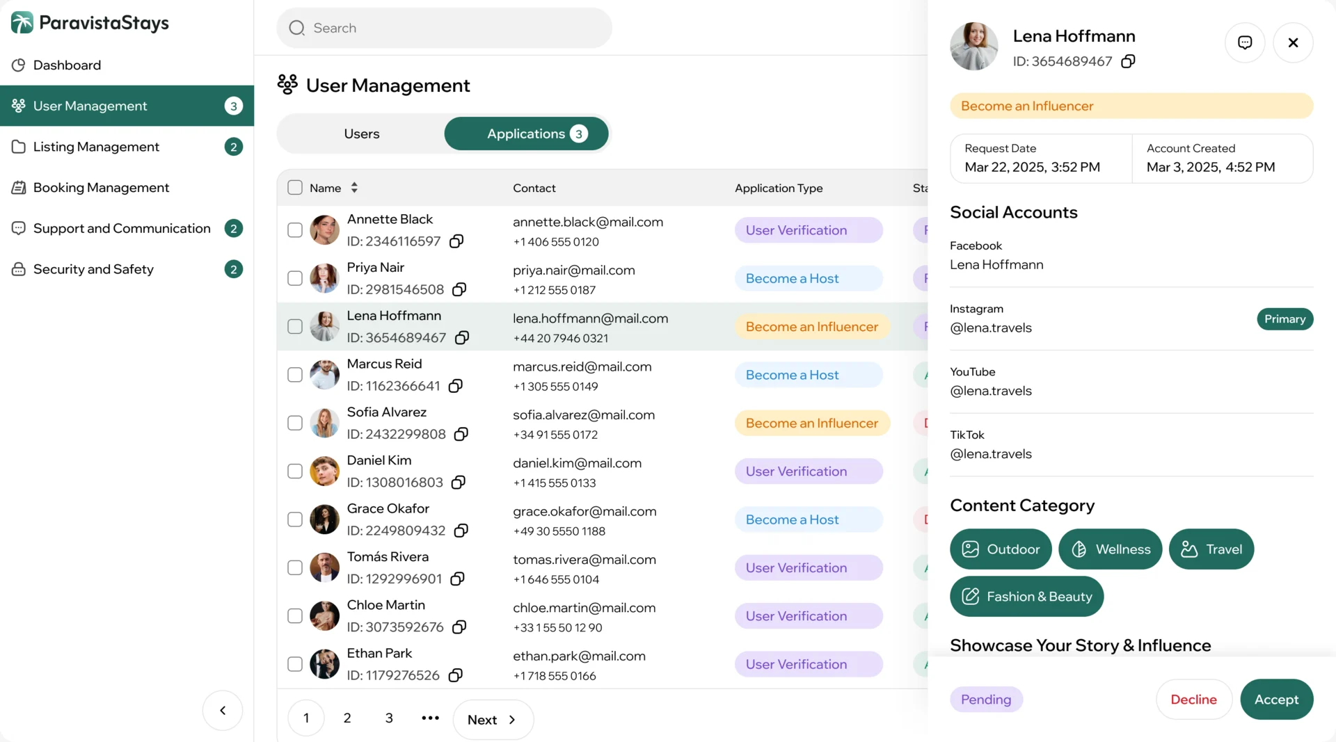Copy ID icon in Lena Hoffmann table row
Image resolution: width=1336 pixels, height=742 pixels.
click(x=462, y=337)
